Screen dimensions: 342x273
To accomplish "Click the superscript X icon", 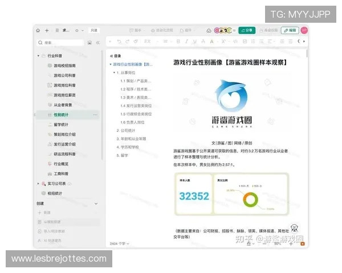I will pos(223,42).
